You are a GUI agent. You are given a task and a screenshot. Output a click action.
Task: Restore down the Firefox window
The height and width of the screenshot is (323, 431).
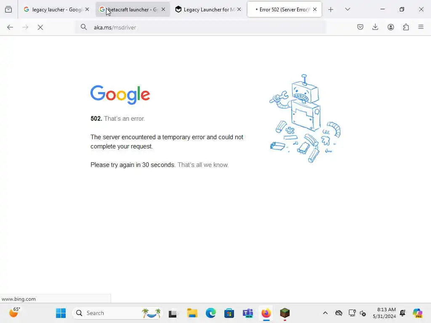click(x=402, y=9)
